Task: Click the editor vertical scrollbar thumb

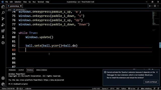Action: click(x=160, y=45)
